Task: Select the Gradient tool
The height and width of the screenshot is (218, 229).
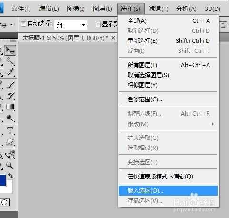Action: coord(10,107)
